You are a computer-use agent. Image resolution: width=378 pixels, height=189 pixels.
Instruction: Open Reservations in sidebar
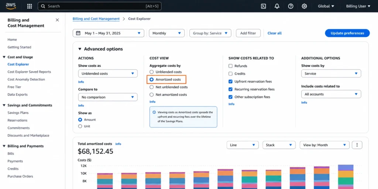pyautogui.click(x=17, y=120)
